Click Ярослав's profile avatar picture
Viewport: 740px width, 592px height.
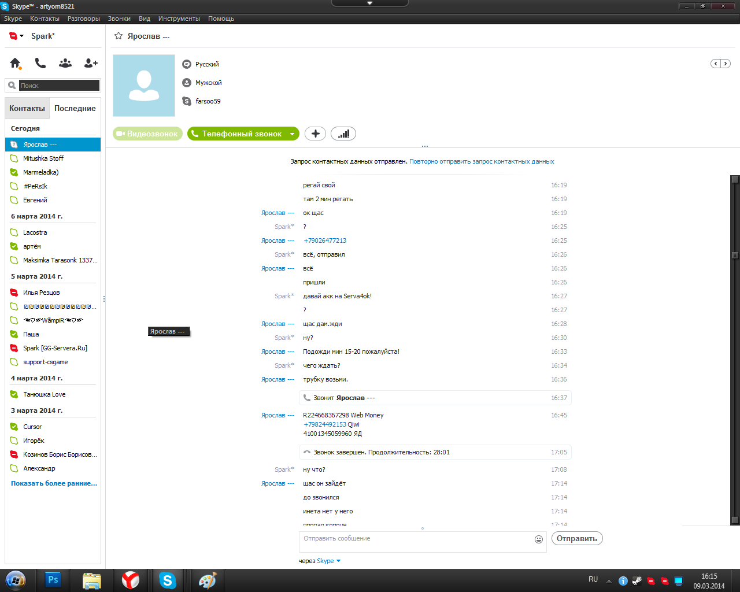(x=144, y=86)
